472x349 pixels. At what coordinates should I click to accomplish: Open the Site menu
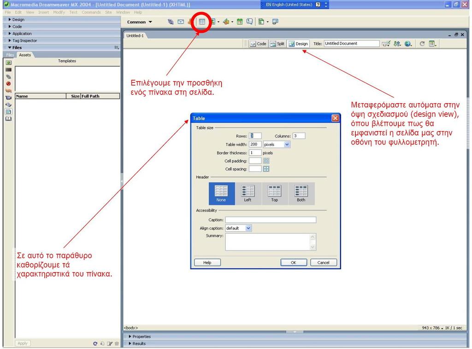[108, 12]
